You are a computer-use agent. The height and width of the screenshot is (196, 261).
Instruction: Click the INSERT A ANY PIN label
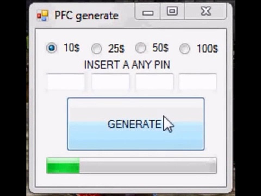tap(127, 65)
